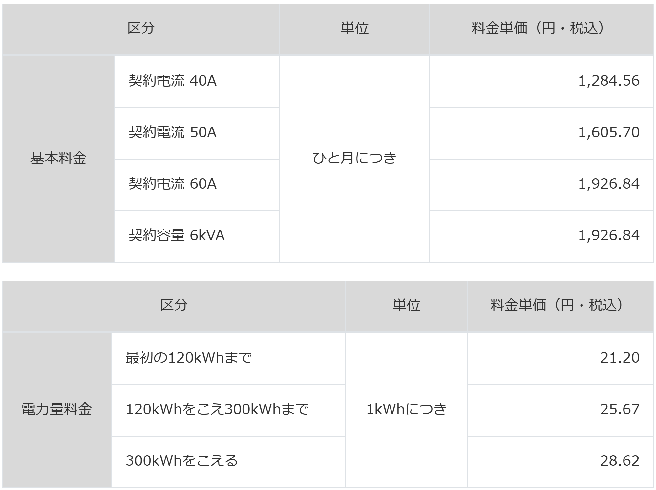The width and height of the screenshot is (656, 490).
Task: Click the 契約電流 60A cell
Action: pos(197,184)
